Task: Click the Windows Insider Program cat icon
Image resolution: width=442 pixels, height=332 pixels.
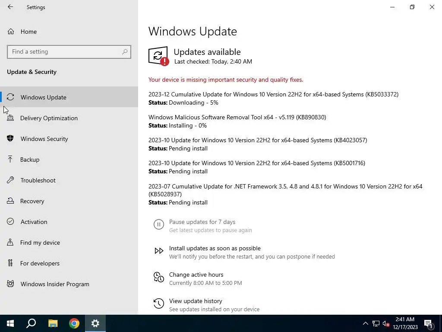Action: point(10,284)
